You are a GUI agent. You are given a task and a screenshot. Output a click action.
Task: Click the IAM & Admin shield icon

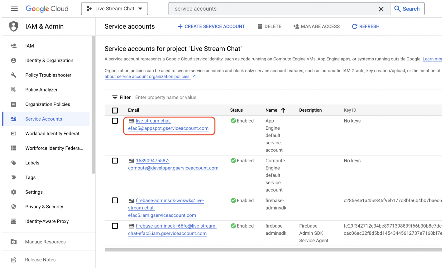point(14,26)
